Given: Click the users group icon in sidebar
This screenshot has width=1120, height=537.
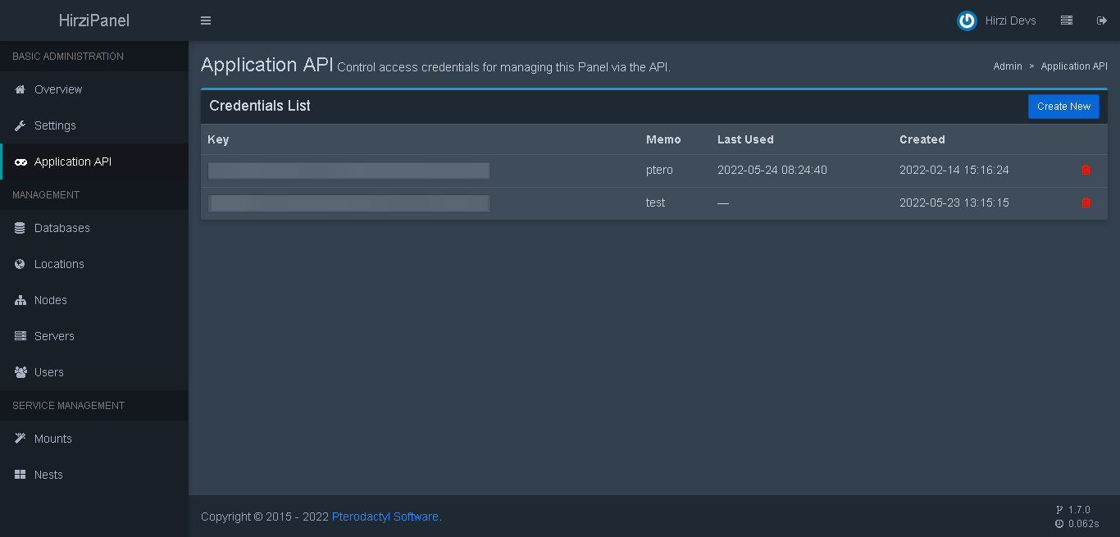Looking at the screenshot, I should tap(20, 372).
